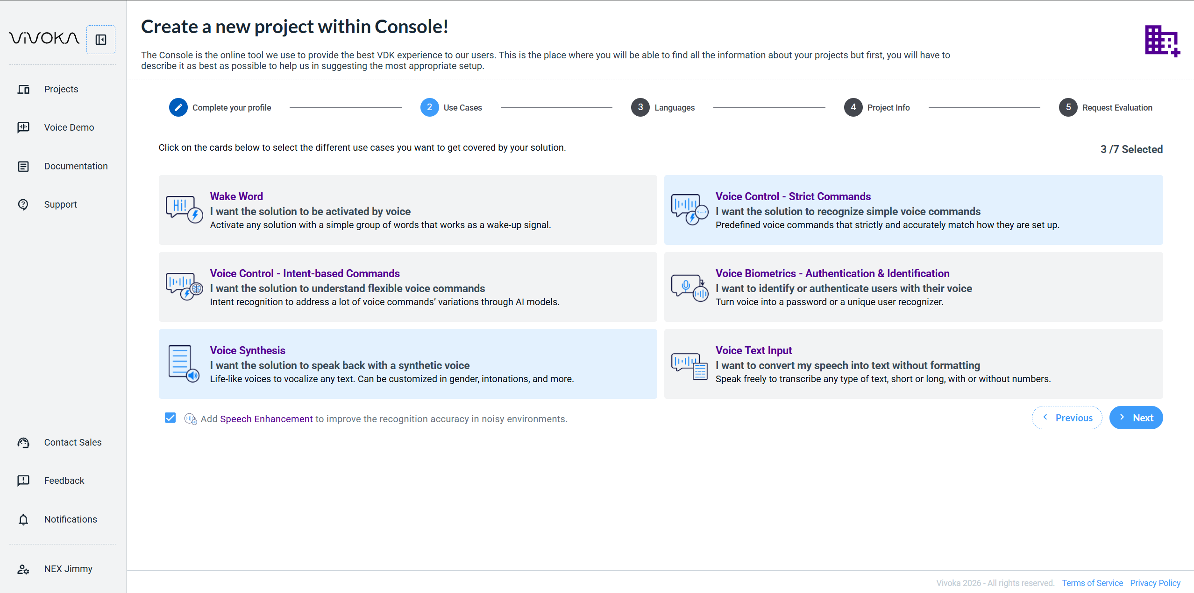
Task: Open Support via the question mark icon
Action: click(23, 204)
